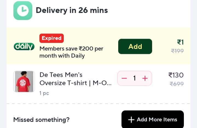197x128 pixels.
Task: Tap the Add More Items label
Action: [x=157, y=120]
